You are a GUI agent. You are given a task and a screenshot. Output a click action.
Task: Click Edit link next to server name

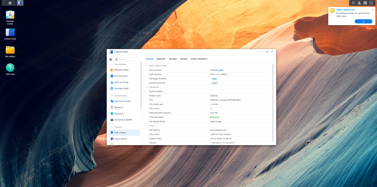tap(221, 70)
